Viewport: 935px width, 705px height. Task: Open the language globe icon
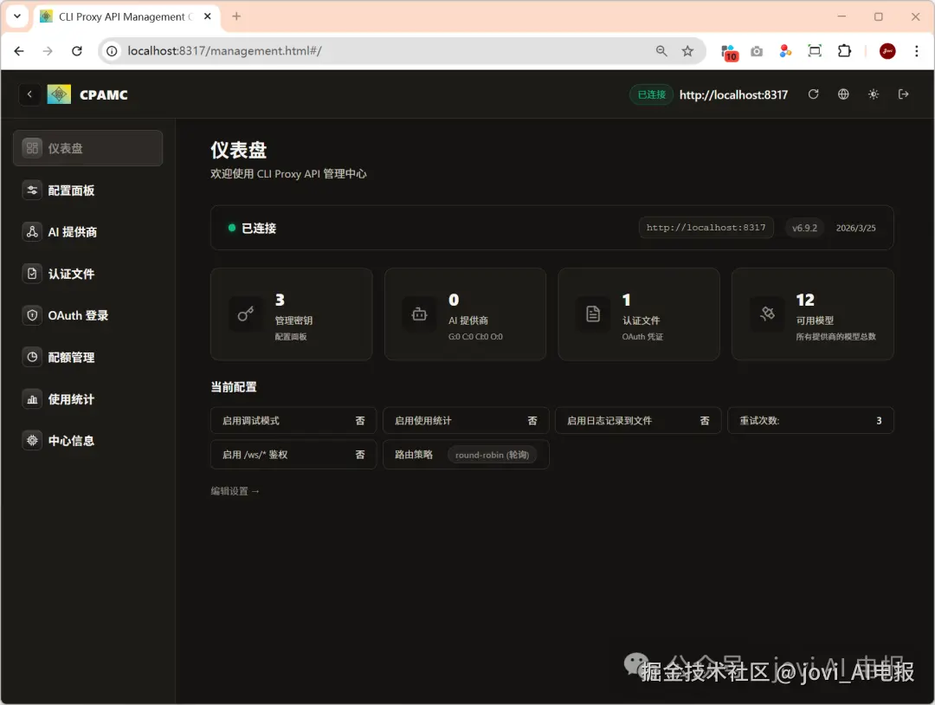point(843,94)
